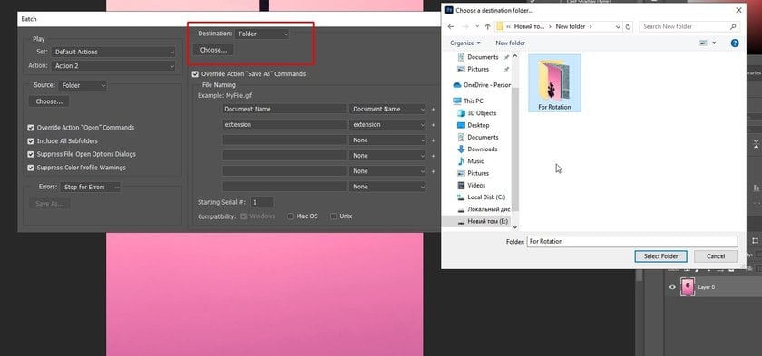The width and height of the screenshot is (762, 356).
Task: Open the Errors dropdown in Batch
Action: (x=91, y=187)
